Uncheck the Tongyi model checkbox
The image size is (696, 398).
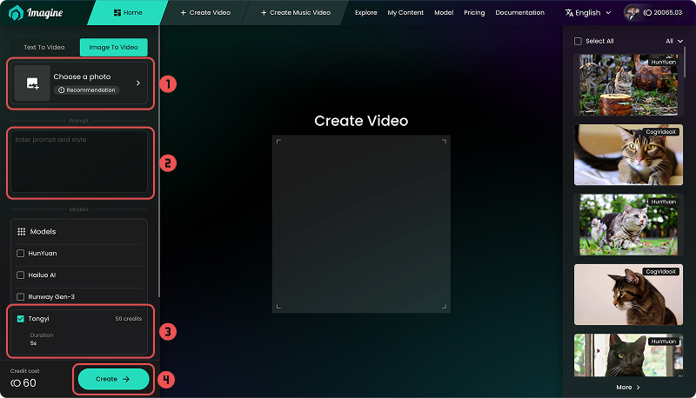tap(21, 319)
